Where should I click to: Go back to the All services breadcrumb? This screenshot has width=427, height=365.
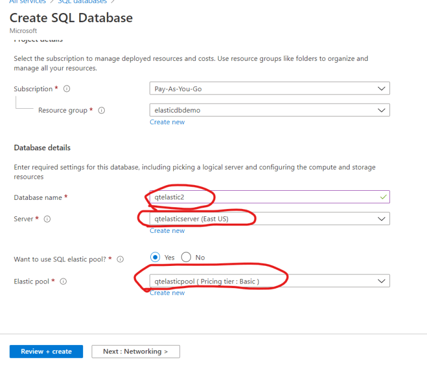[28, 2]
